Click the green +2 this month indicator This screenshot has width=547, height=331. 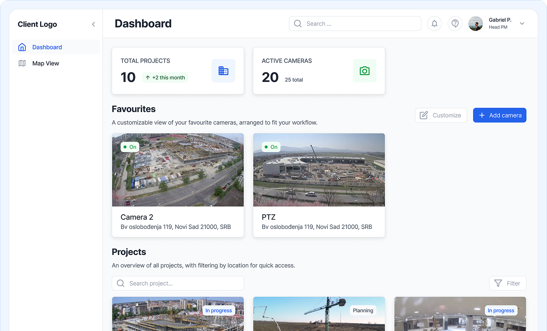click(x=165, y=77)
